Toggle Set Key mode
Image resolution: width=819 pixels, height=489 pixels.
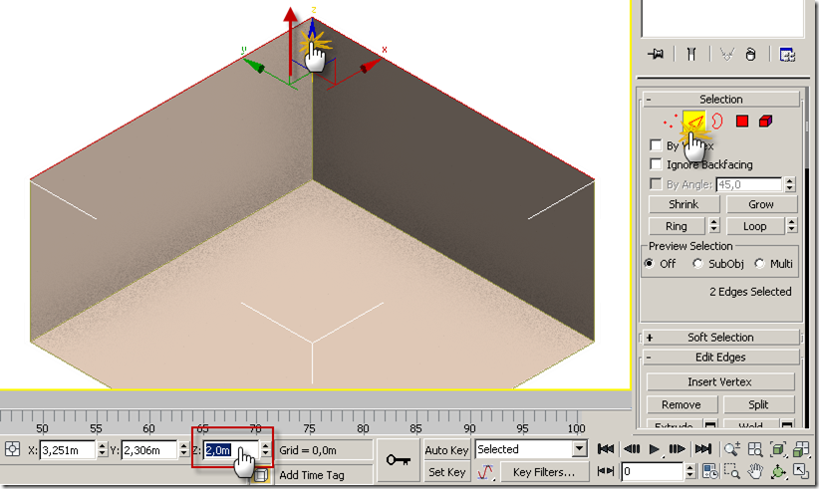[x=446, y=472]
